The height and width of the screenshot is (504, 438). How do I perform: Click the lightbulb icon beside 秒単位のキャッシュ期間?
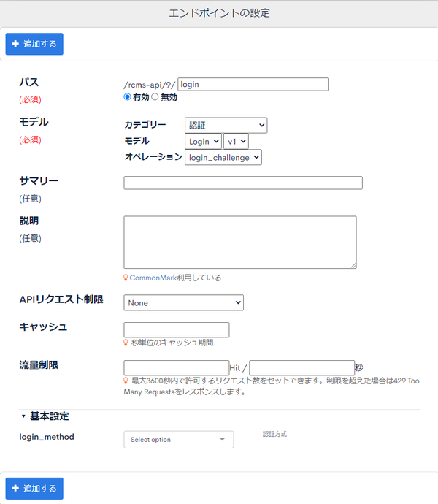pos(126,343)
